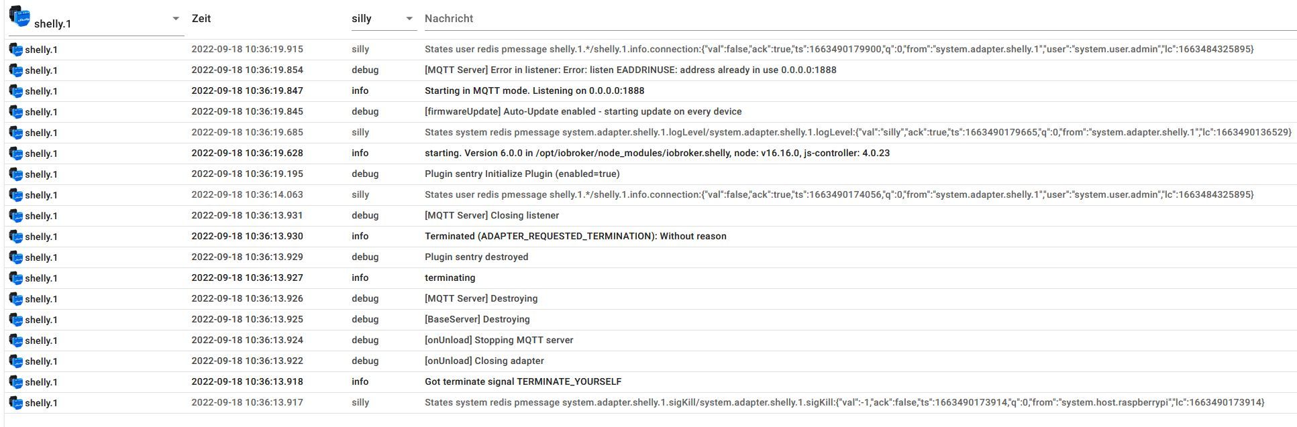Viewport: 1297px width, 427px height.
Task: Click the shelly icon beside the EADDRINUSE error row
Action: [15, 70]
